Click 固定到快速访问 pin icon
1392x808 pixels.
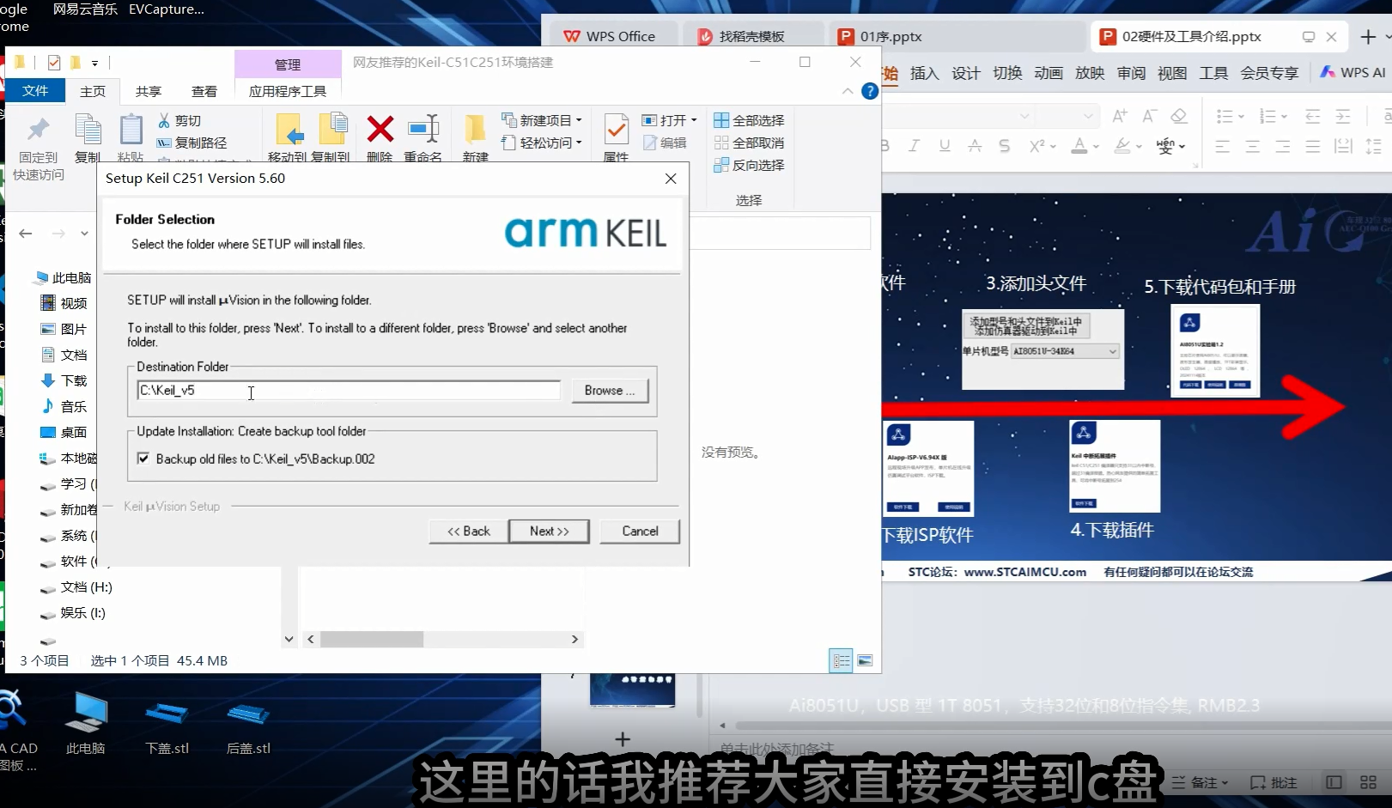tap(39, 131)
